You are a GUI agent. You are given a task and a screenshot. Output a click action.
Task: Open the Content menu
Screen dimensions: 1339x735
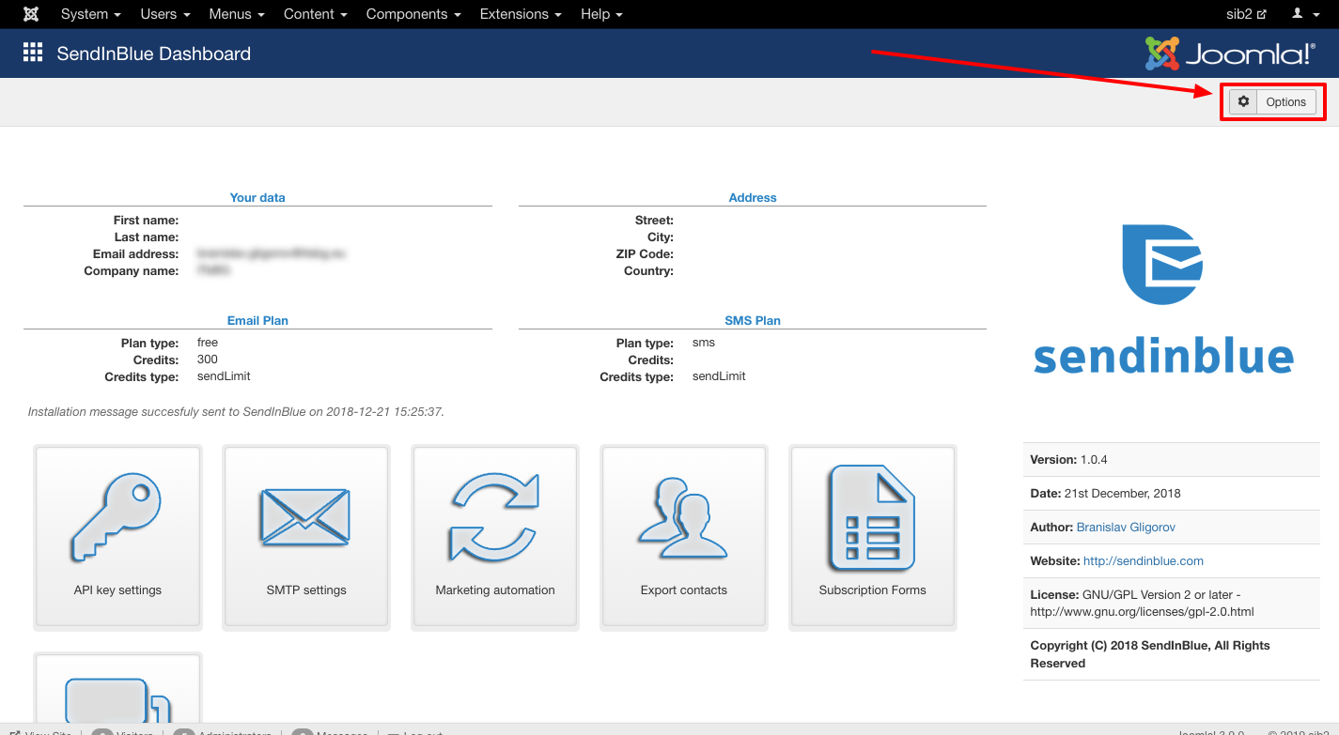315,14
